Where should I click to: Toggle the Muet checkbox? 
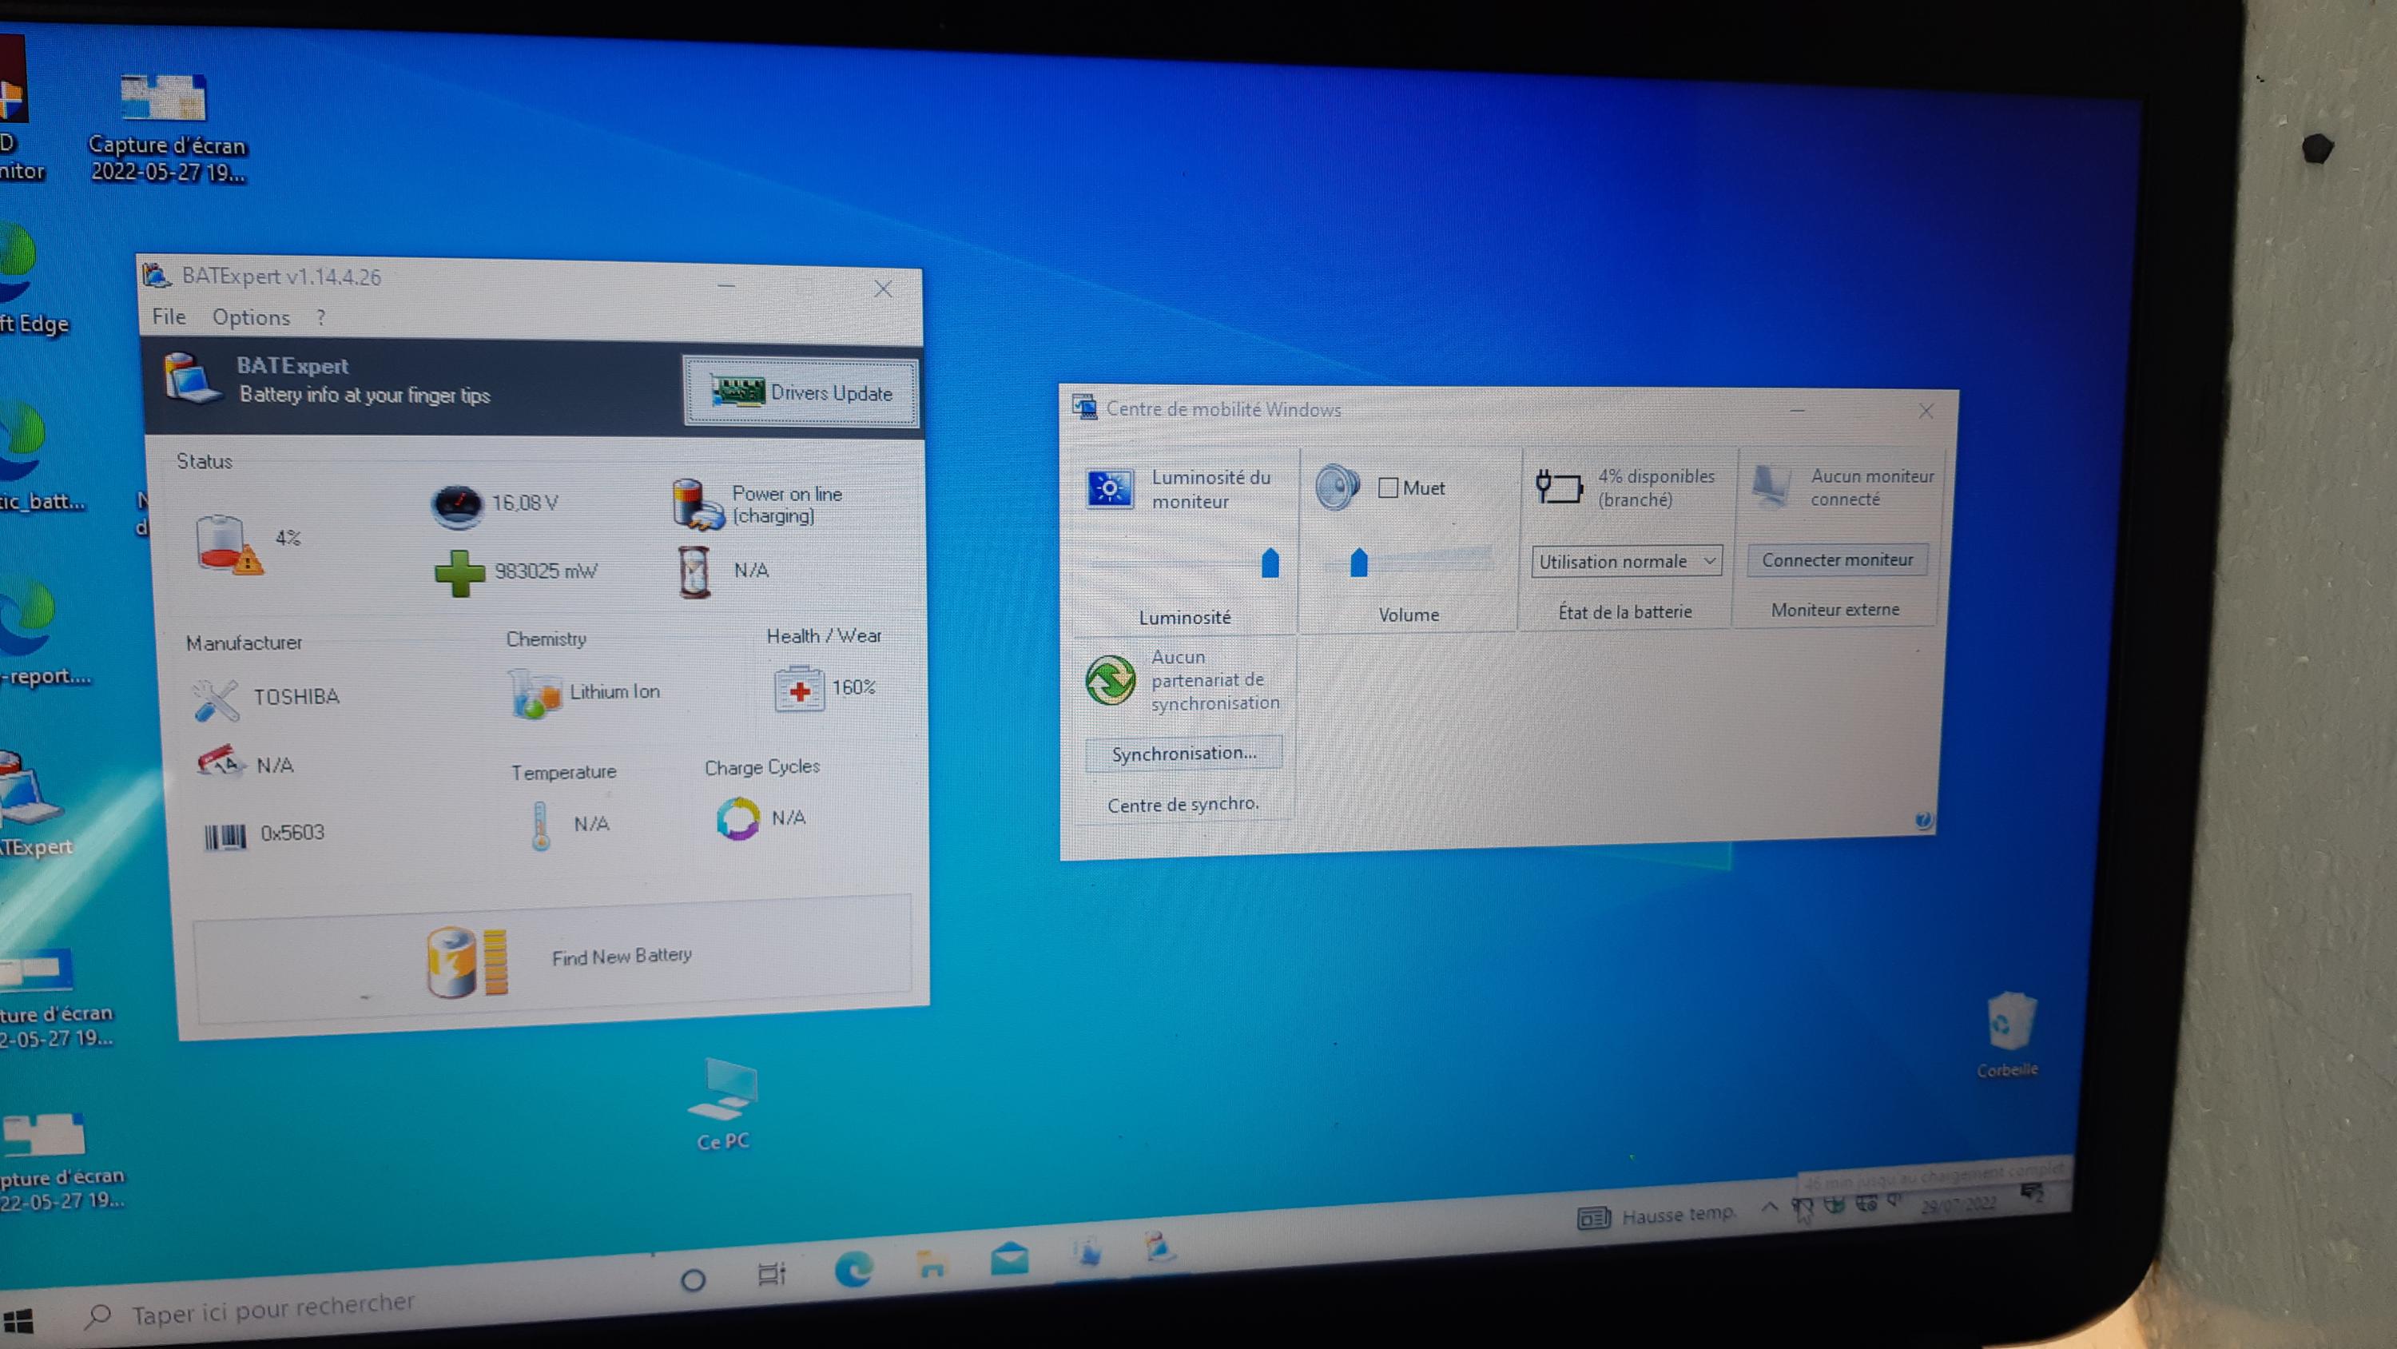pyautogui.click(x=1387, y=487)
